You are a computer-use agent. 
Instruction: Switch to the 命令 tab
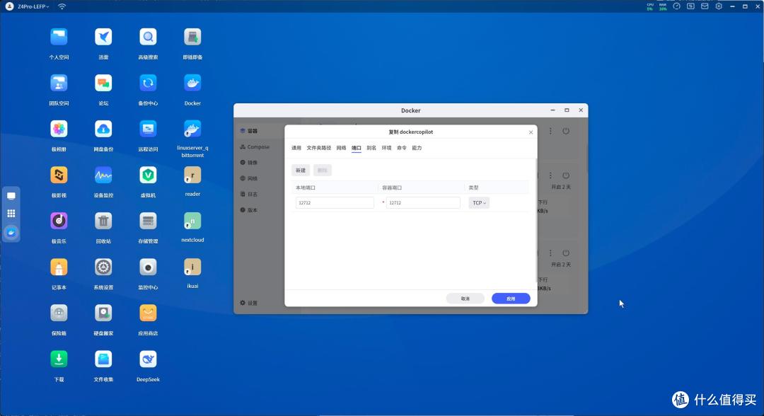(x=402, y=148)
